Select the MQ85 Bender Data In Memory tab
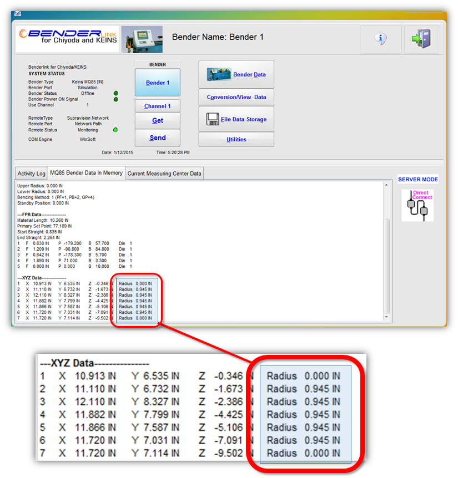Image resolution: width=458 pixels, height=478 pixels. coord(86,173)
